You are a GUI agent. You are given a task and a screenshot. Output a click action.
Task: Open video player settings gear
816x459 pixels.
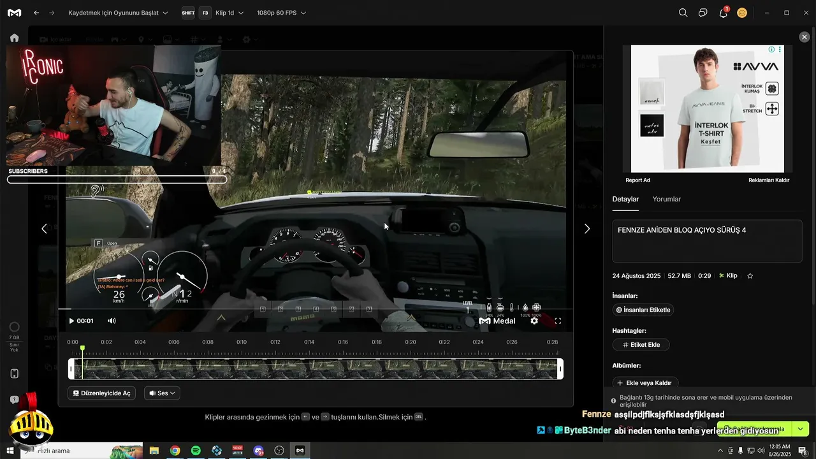coord(534,321)
